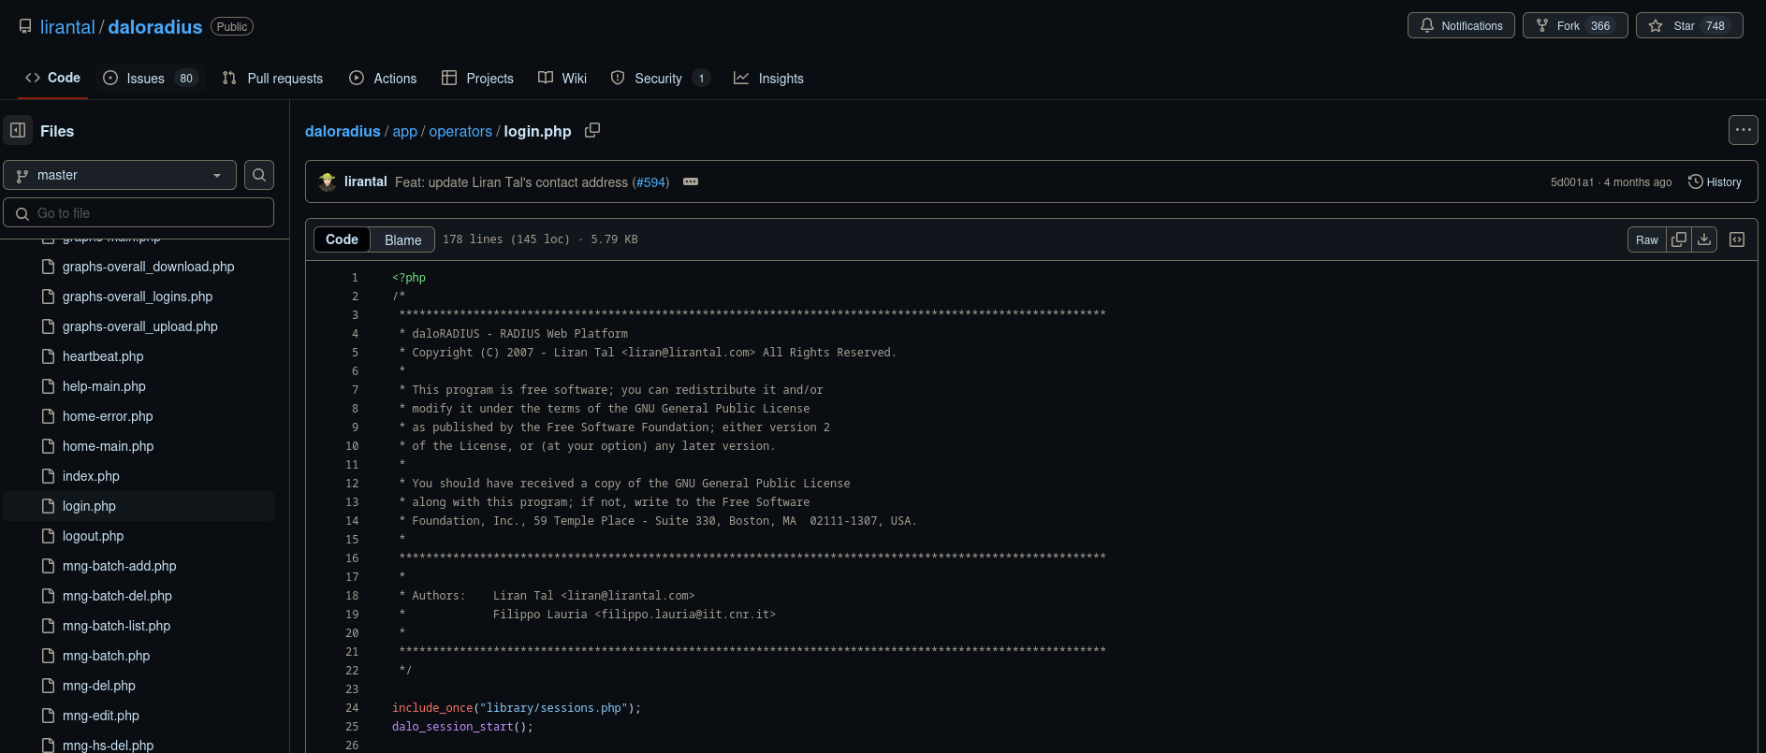
Task: Select login.php in the file tree
Action: click(139, 506)
